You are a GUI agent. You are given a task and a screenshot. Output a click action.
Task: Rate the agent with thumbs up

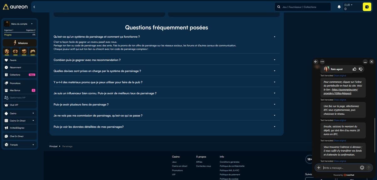click(354, 69)
